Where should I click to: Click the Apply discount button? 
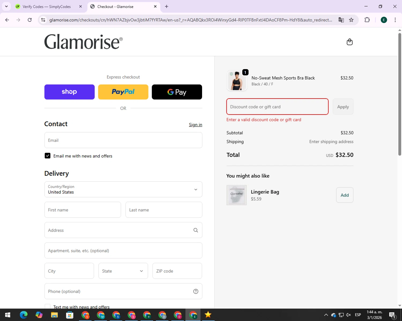point(343,107)
